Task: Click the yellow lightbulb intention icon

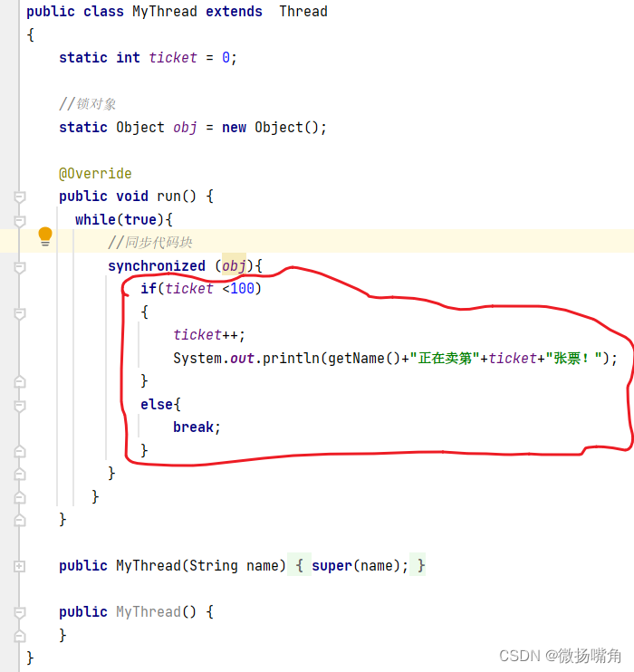Action: coord(45,236)
